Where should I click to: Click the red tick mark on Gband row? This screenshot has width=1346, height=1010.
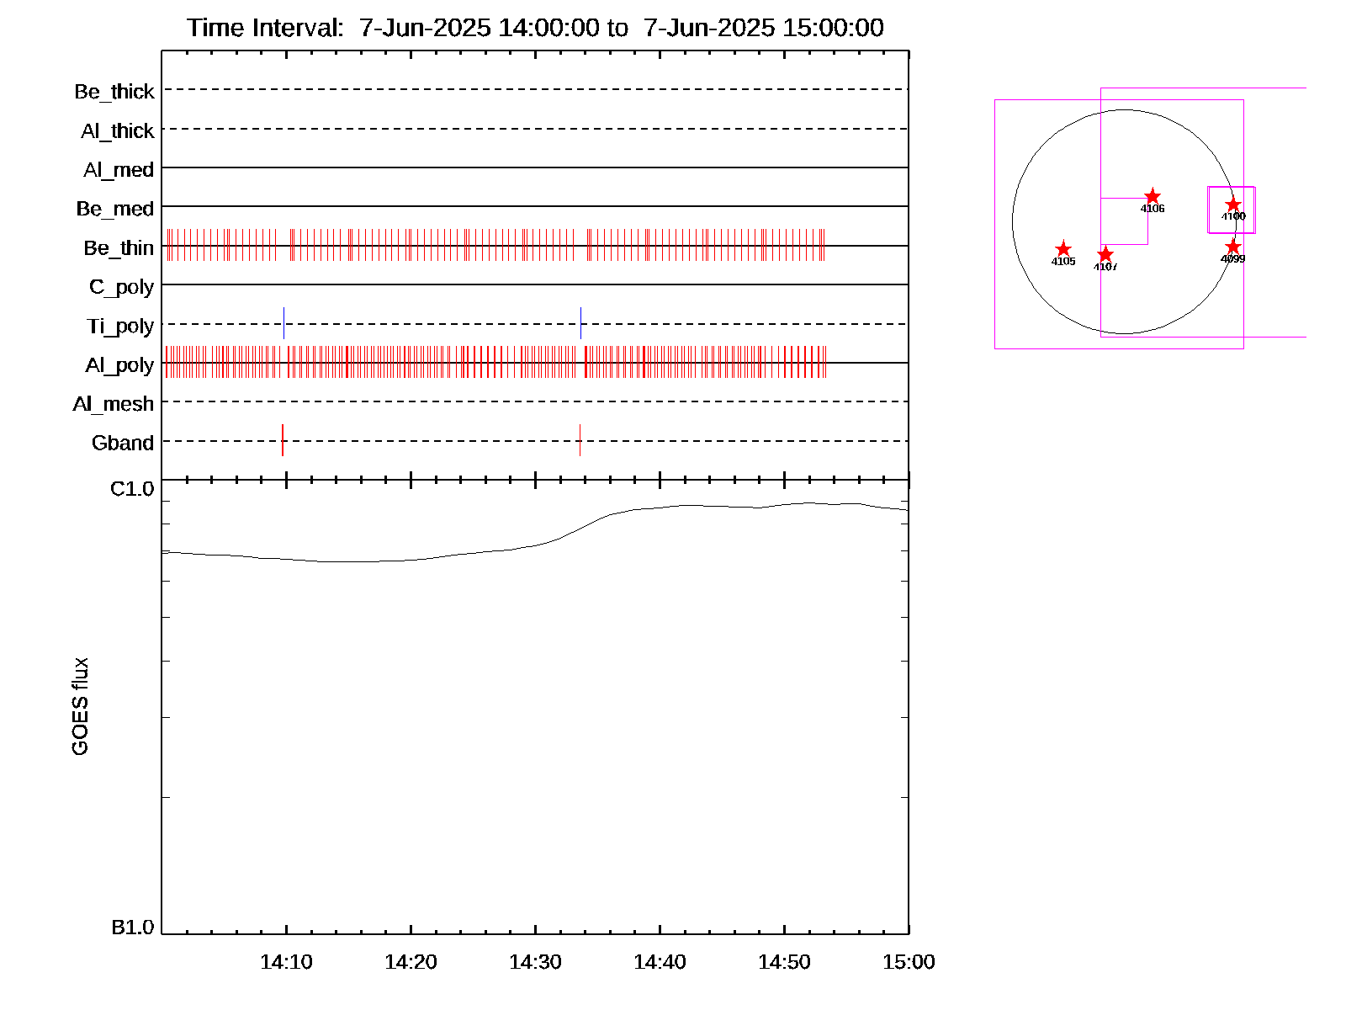283,440
